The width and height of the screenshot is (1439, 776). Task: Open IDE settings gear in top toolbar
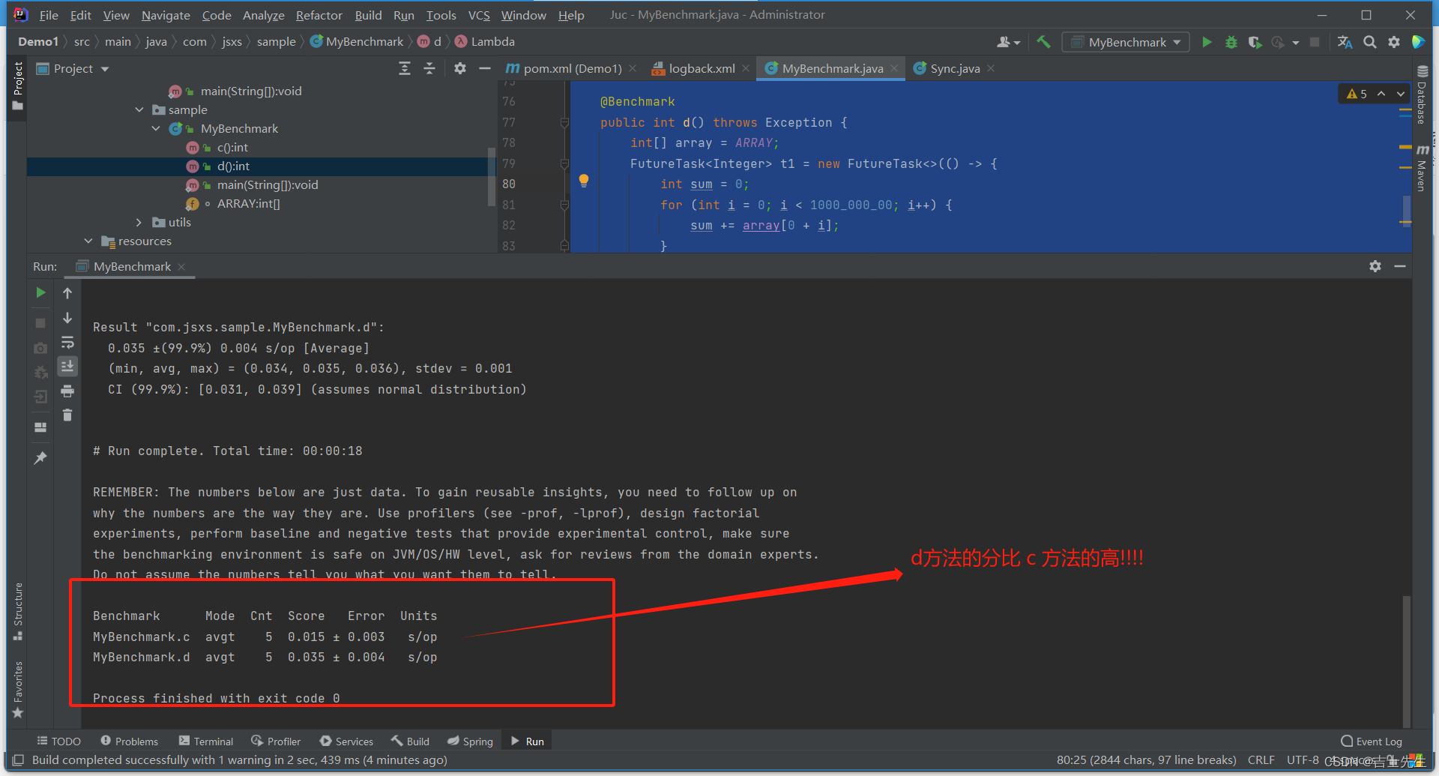[1393, 42]
